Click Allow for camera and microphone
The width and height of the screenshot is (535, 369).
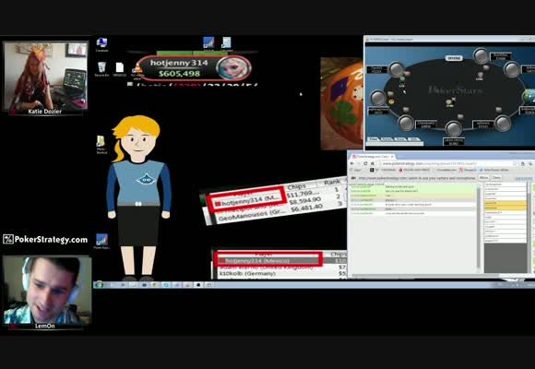point(483,178)
